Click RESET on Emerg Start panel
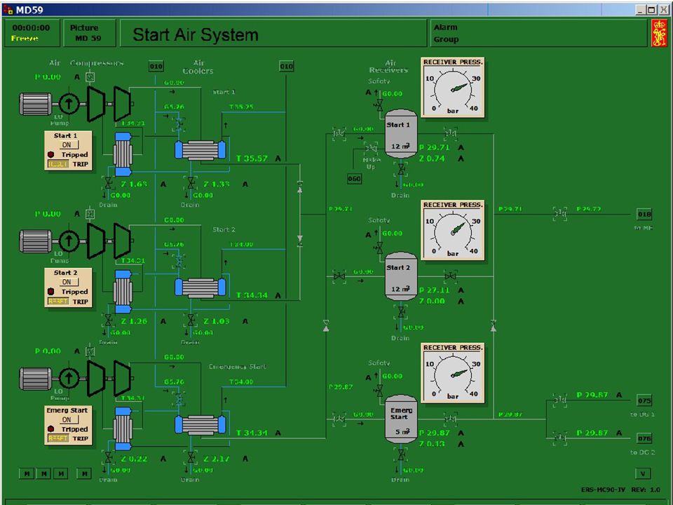673x505 pixels. (57, 438)
